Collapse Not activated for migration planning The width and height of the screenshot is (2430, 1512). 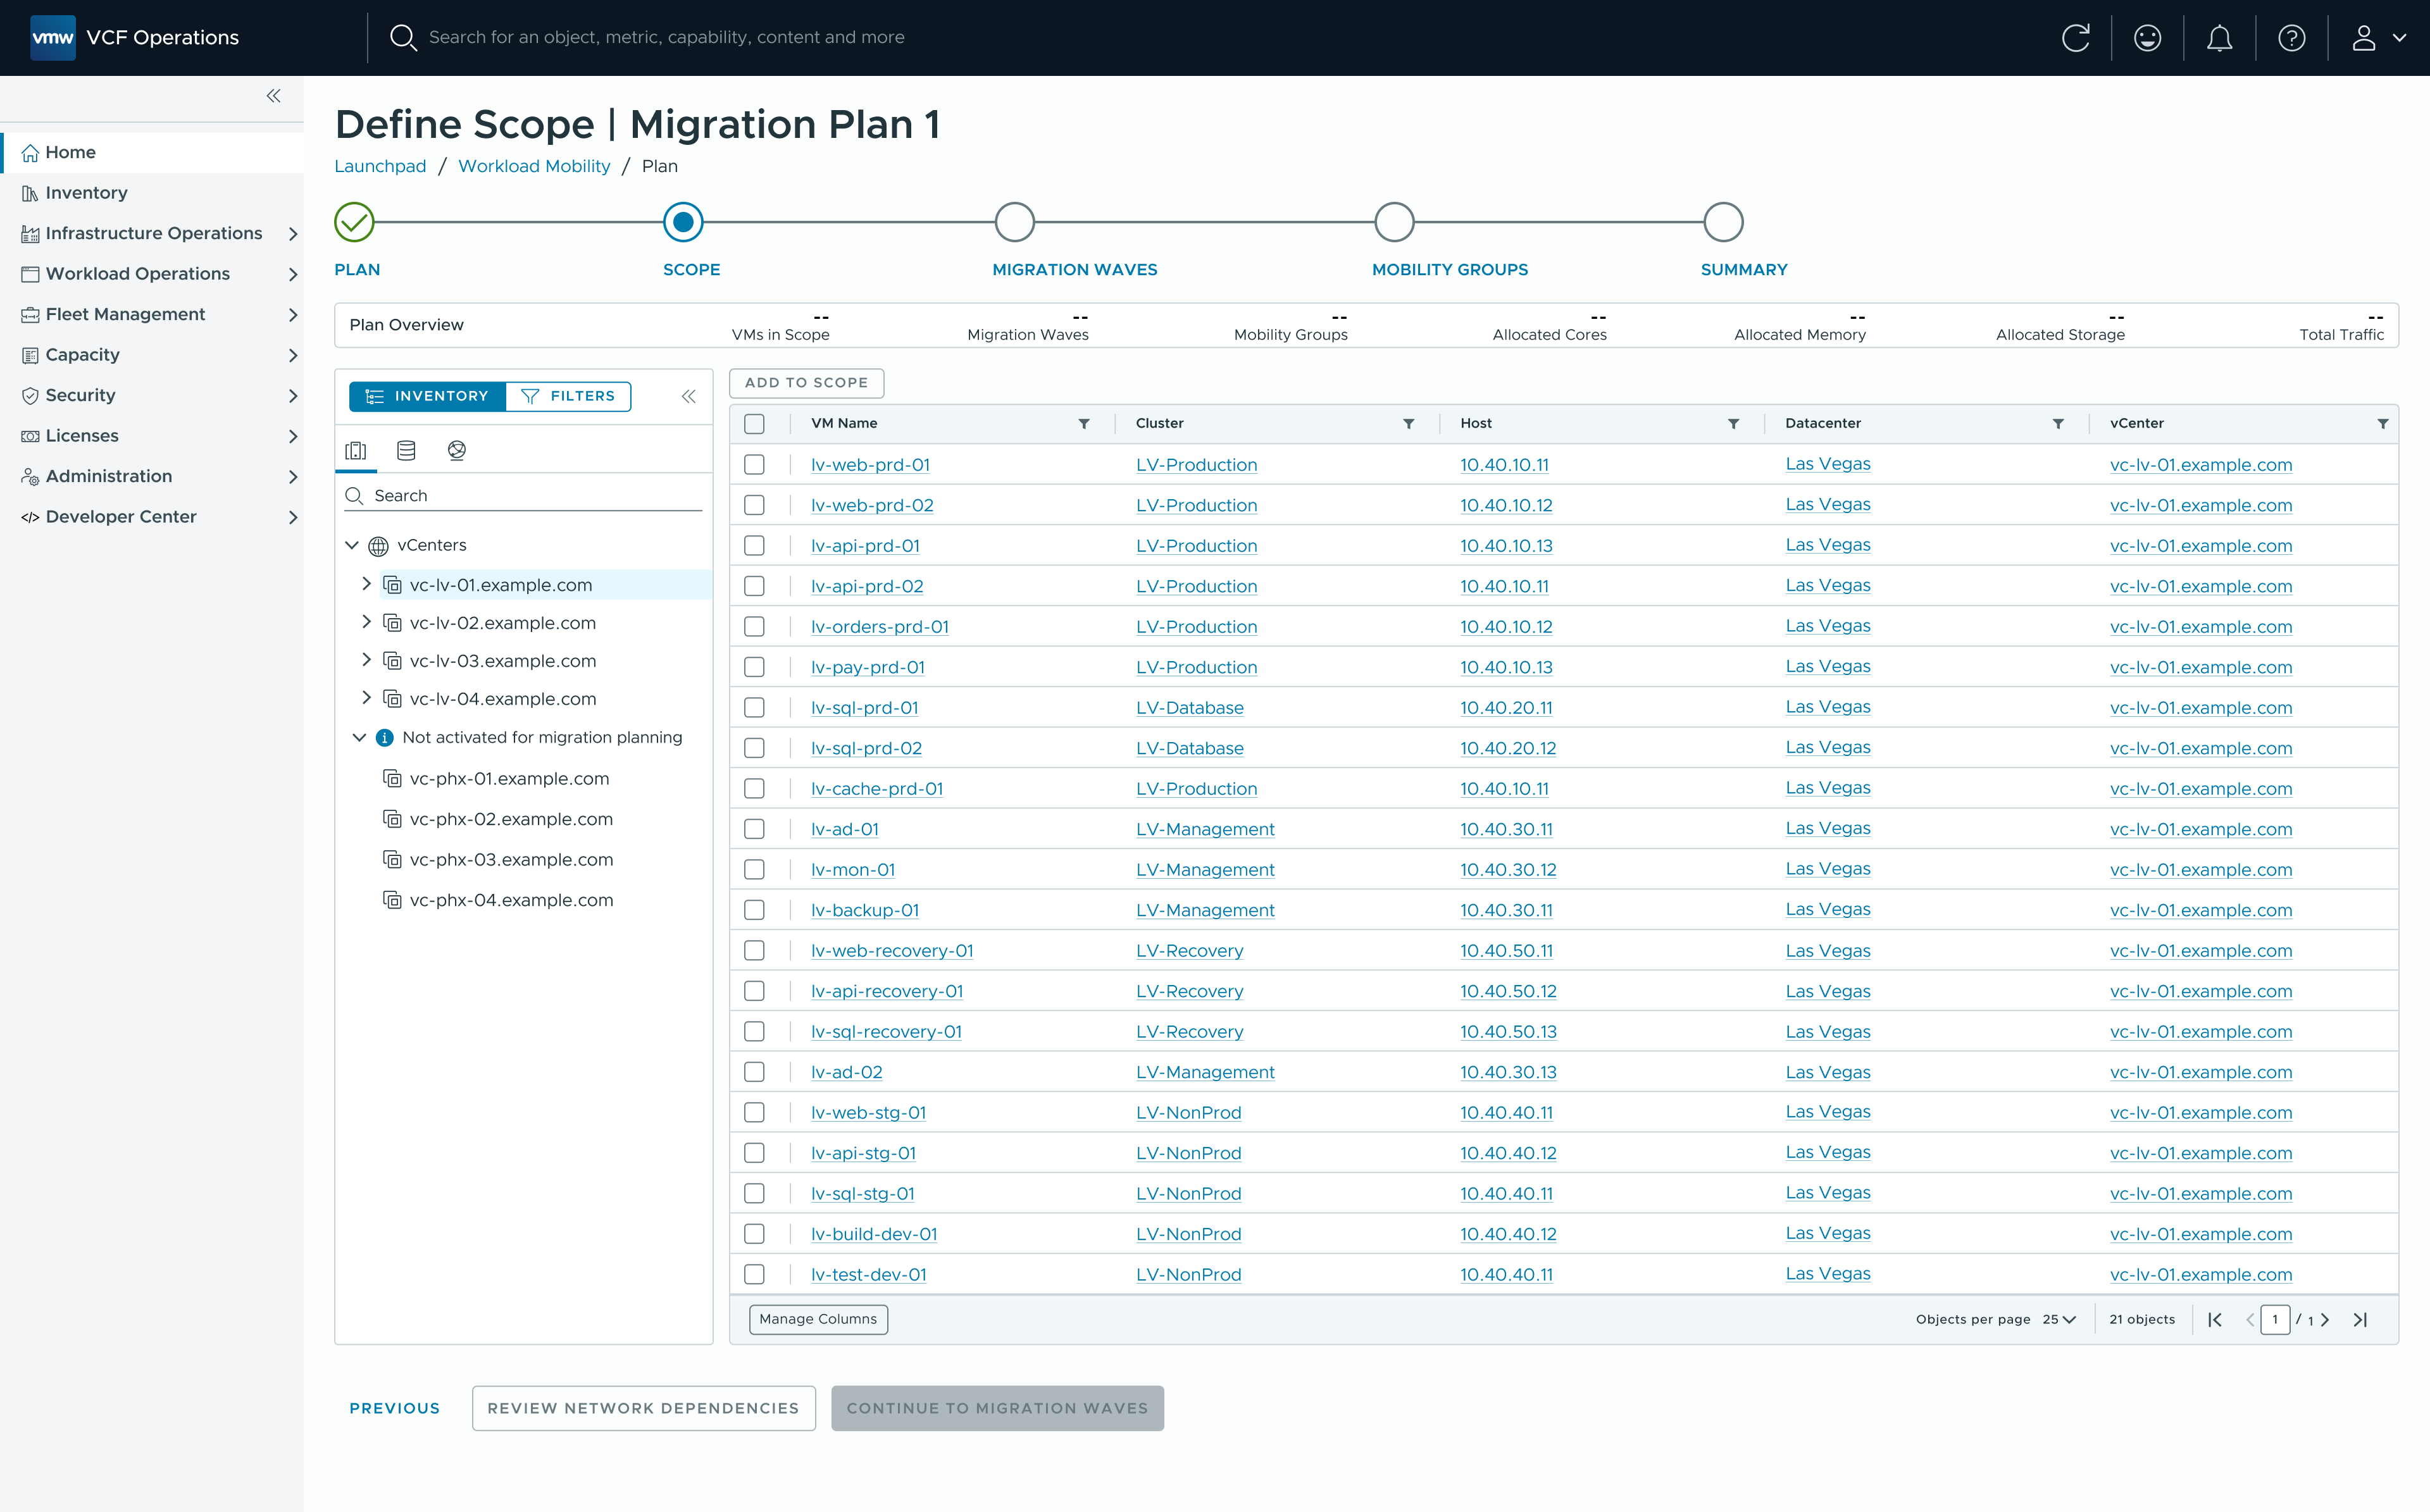[x=359, y=738]
